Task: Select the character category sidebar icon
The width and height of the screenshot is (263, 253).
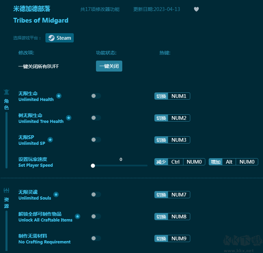Action: 6,92
